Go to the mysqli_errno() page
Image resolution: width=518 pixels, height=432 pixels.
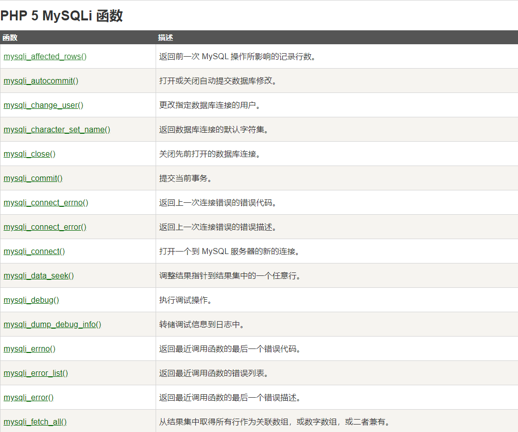pyautogui.click(x=29, y=349)
